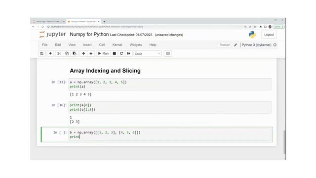Click the In [33]: prompt label
The height and width of the screenshot is (178, 316).
tap(59, 82)
